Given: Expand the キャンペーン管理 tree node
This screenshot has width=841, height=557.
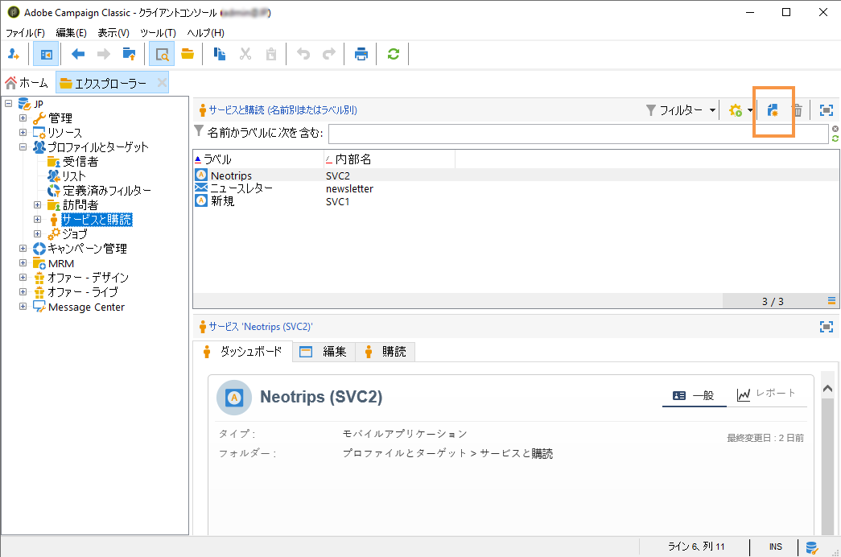Looking at the screenshot, I should 23,249.
